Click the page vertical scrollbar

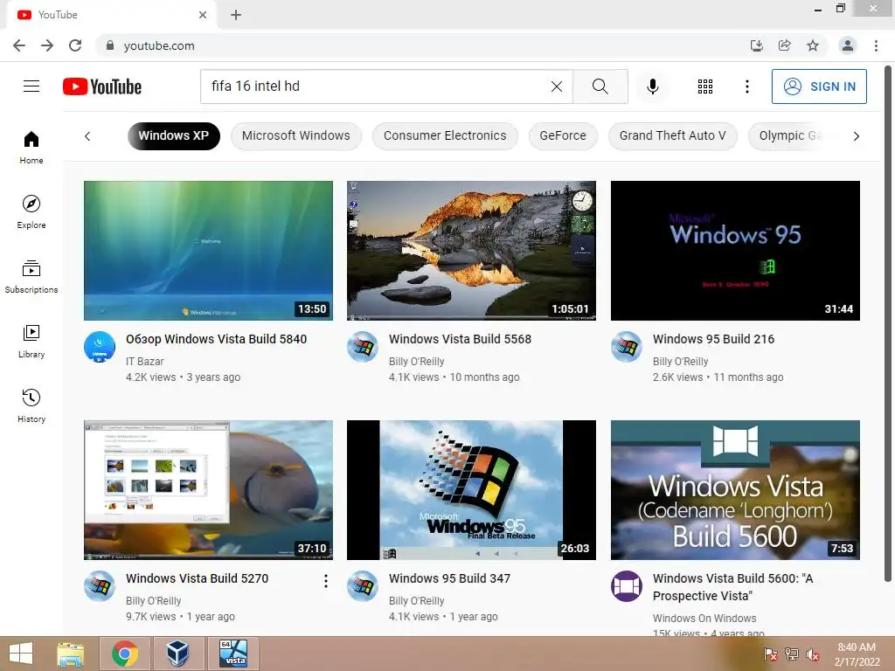[x=888, y=323]
